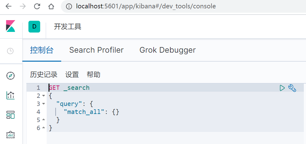The height and width of the screenshot is (144, 306).
Task: Open recently viewed clock icon
Action: click(x=10, y=51)
